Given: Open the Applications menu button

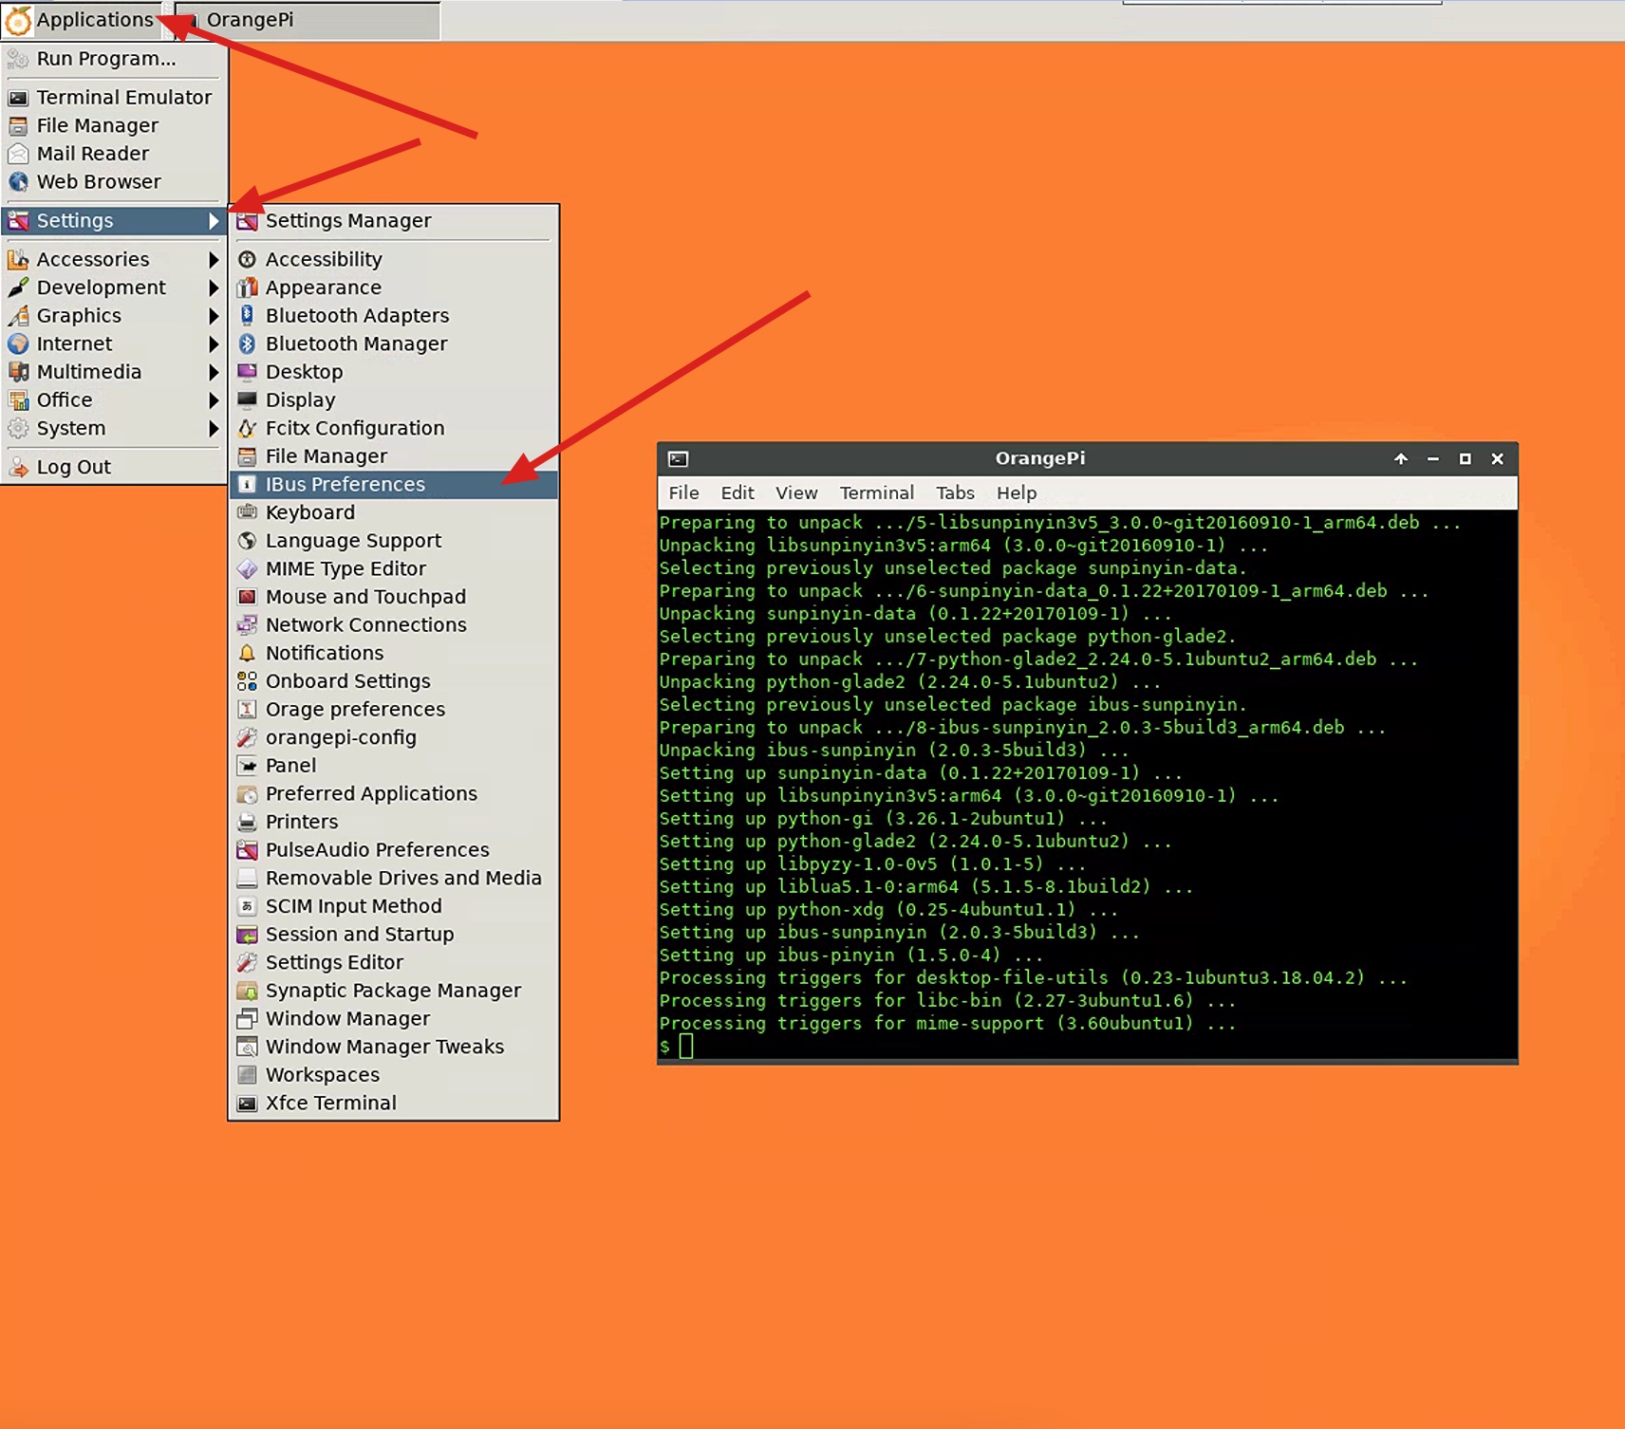Looking at the screenshot, I should tap(84, 20).
